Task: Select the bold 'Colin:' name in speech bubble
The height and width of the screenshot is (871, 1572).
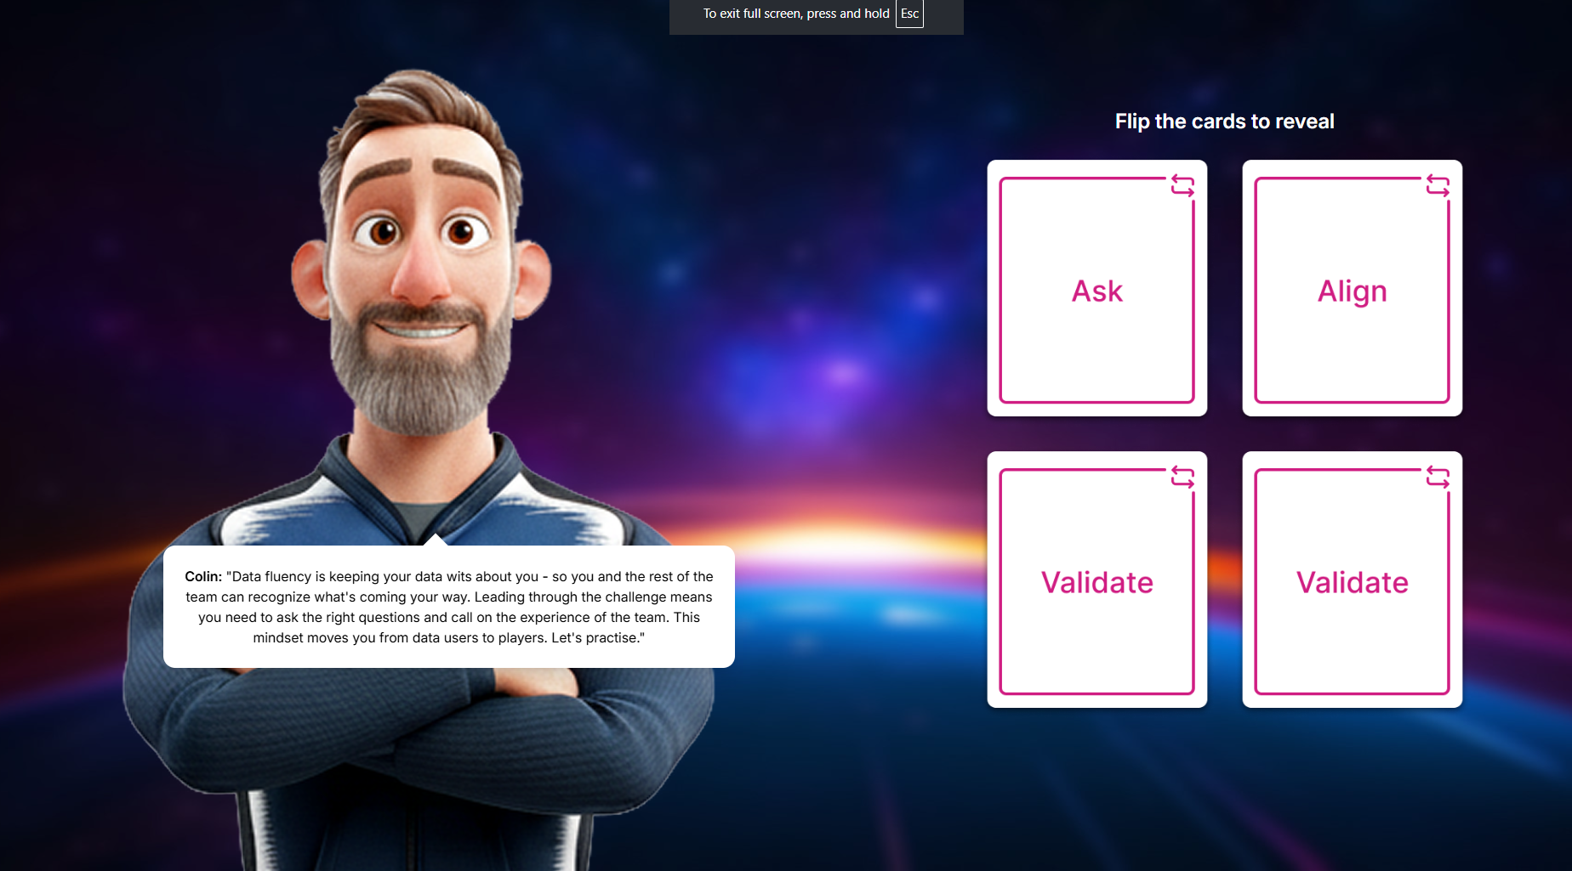Action: point(203,577)
